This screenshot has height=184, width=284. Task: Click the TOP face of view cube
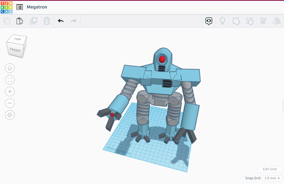point(18,39)
